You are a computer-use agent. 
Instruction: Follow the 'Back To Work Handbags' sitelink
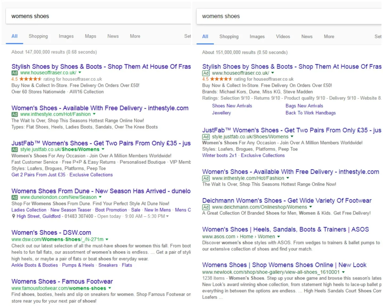(x=311, y=113)
